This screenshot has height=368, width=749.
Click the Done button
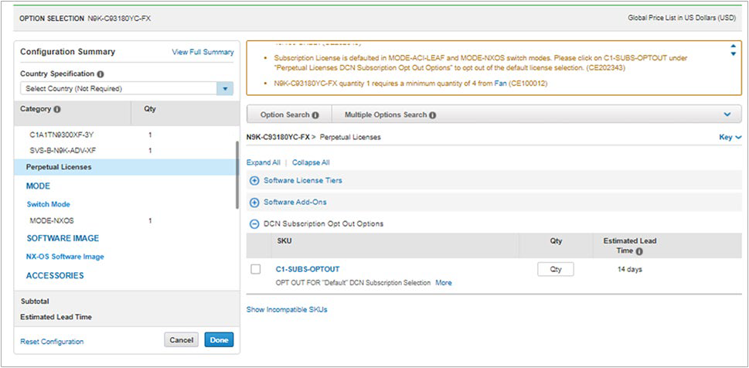click(219, 339)
